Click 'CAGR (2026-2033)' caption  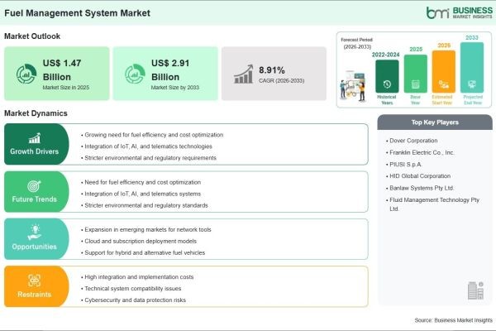282,81
